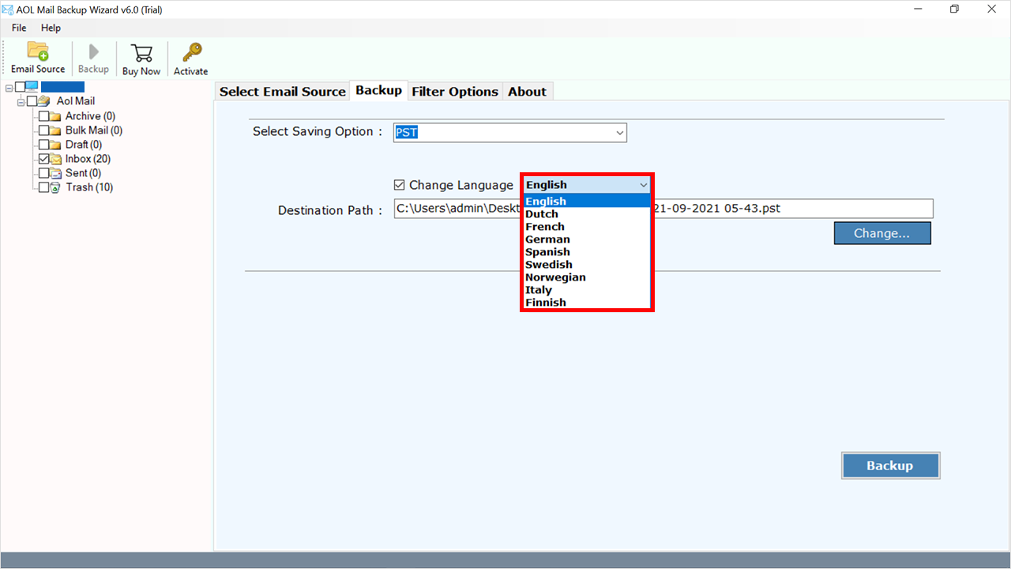Screen dimensions: 1011x569
Task: Switch to Filter Options tab
Action: tap(455, 92)
